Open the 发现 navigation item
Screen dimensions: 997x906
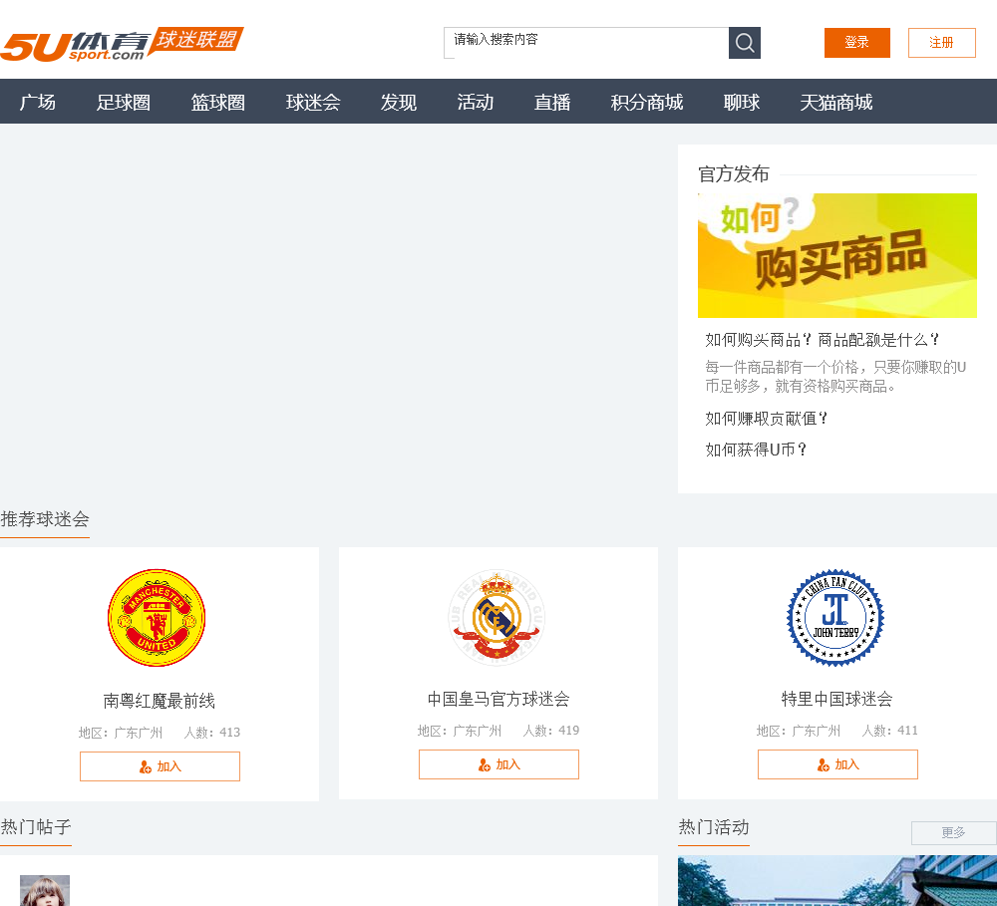pyautogui.click(x=399, y=102)
